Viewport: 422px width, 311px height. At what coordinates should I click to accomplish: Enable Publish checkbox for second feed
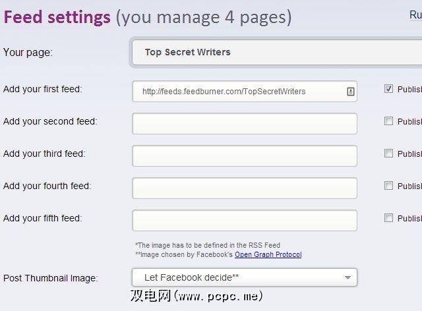coord(388,121)
